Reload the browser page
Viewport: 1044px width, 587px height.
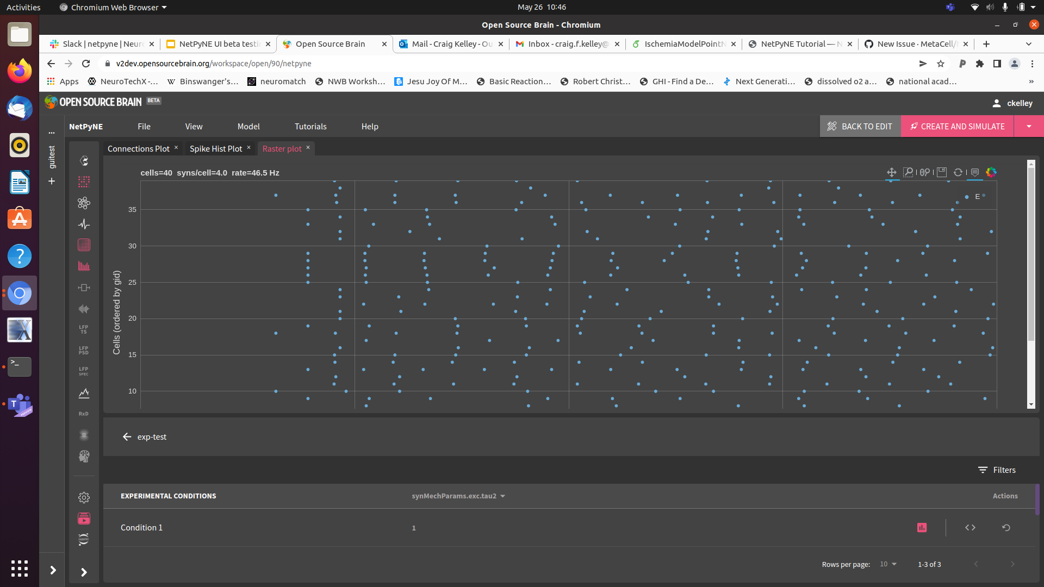click(86, 64)
